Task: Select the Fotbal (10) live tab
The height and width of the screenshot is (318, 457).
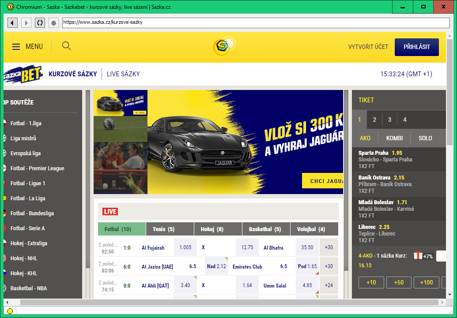Action: click(x=122, y=229)
